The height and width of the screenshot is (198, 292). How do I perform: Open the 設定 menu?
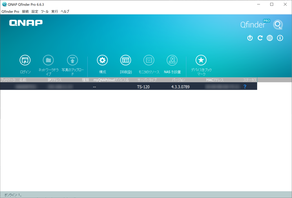point(35,11)
